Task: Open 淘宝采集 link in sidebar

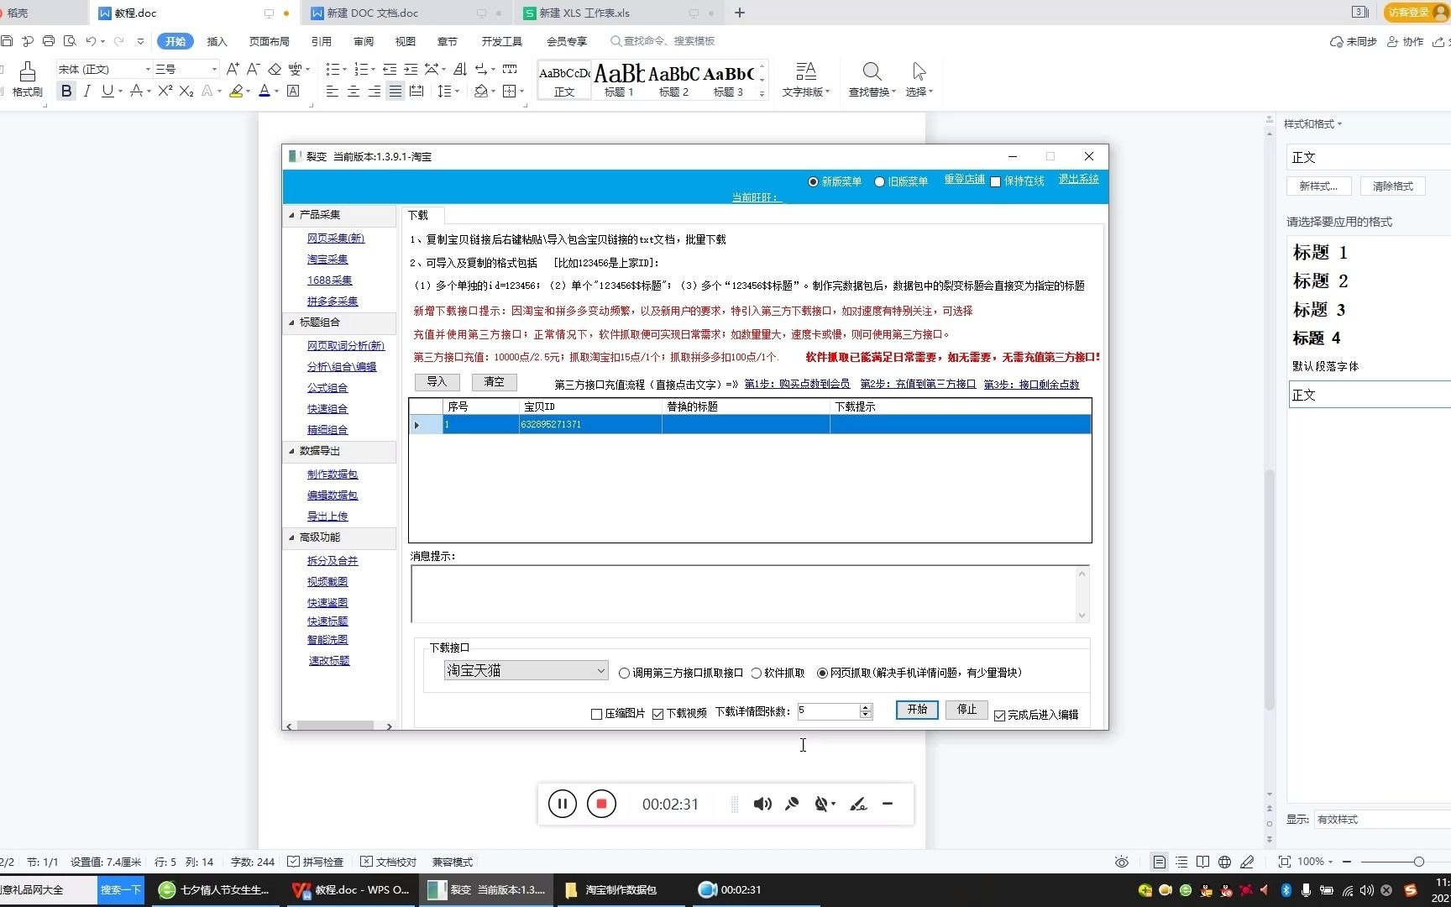Action: (x=327, y=260)
